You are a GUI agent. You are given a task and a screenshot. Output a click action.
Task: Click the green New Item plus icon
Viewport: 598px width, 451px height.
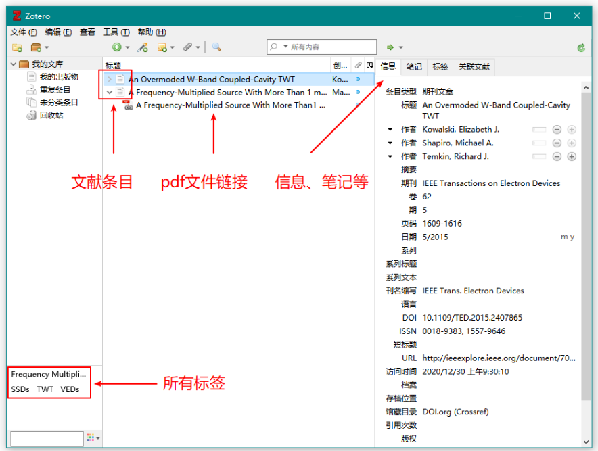[x=117, y=47]
